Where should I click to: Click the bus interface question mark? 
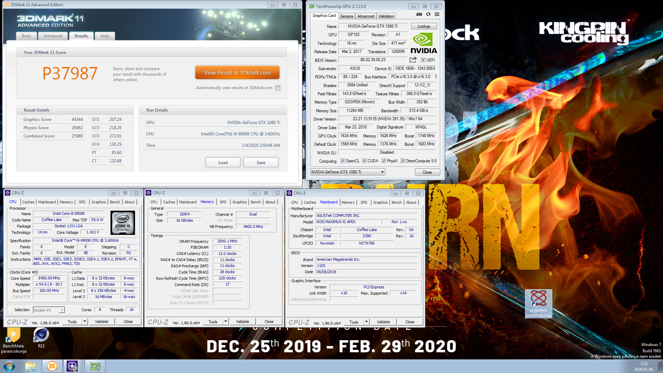click(436, 77)
